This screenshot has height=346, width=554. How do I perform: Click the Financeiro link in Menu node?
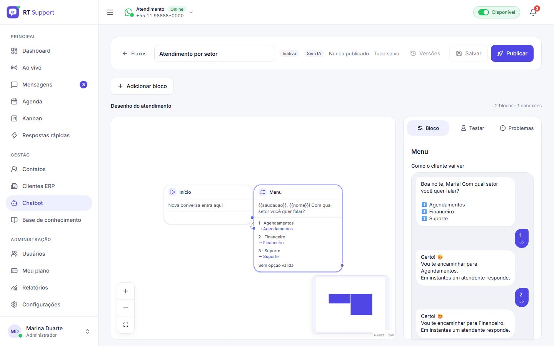pos(273,243)
